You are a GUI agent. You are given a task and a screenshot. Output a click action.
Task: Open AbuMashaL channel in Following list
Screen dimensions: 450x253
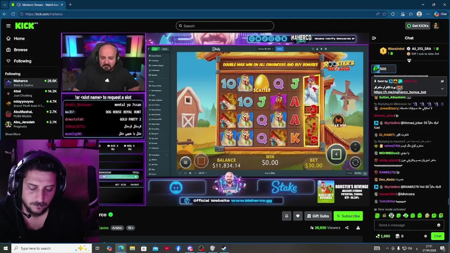coord(31,113)
